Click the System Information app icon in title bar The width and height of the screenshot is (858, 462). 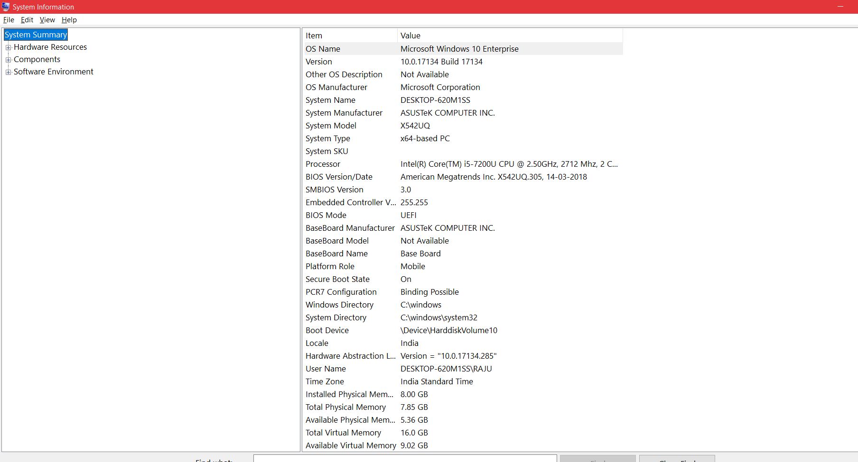pyautogui.click(x=6, y=7)
